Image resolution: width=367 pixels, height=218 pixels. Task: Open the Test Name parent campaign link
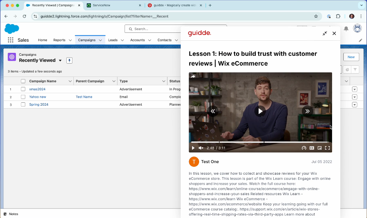pyautogui.click(x=84, y=97)
